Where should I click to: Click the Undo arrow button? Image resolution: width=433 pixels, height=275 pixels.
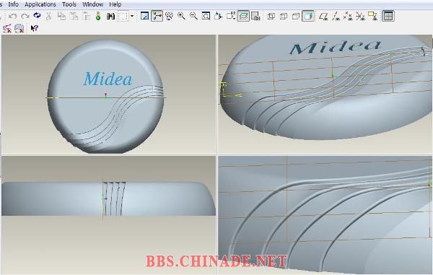(12, 17)
